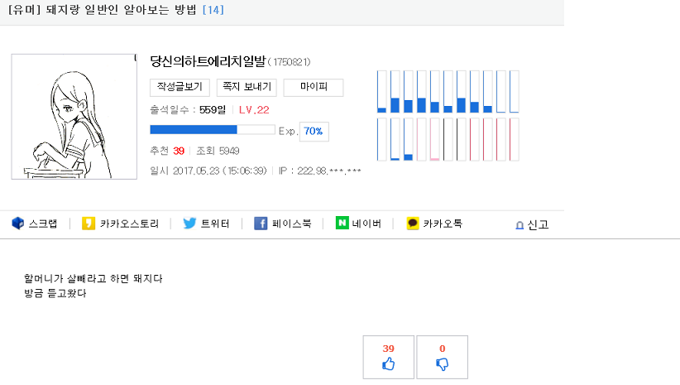Share via KakaoTalk speech bubble icon
The width and height of the screenshot is (680, 385).
coord(413,223)
